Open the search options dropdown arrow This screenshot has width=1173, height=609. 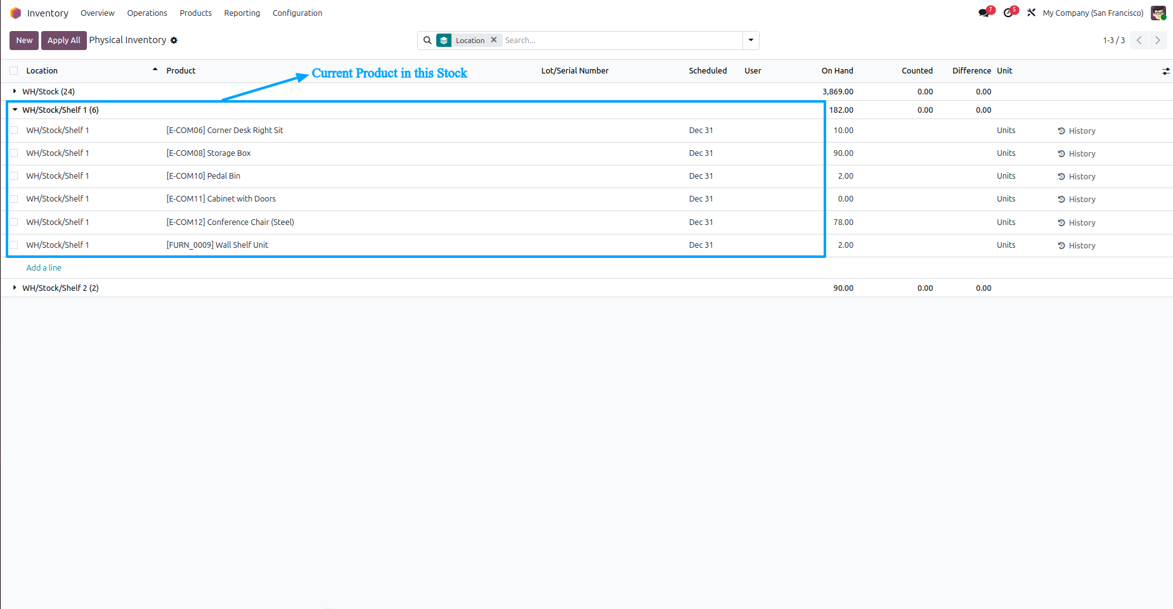click(x=751, y=41)
